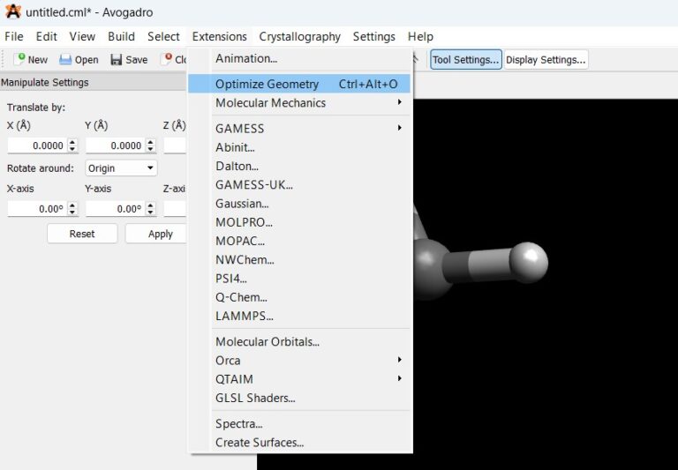Toggle the Tool Settings... button
This screenshot has width=678, height=470.
466,60
